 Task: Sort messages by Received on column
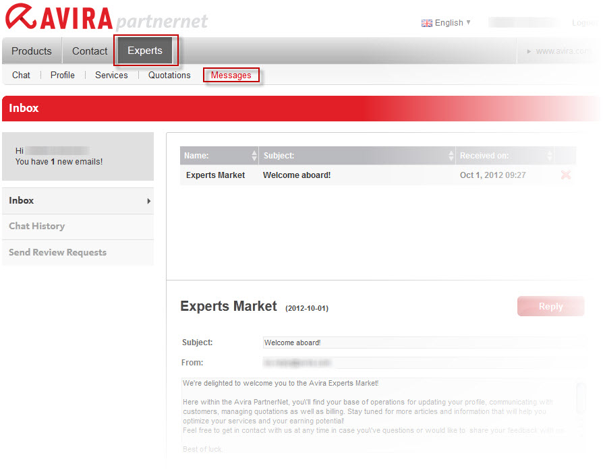click(x=505, y=155)
